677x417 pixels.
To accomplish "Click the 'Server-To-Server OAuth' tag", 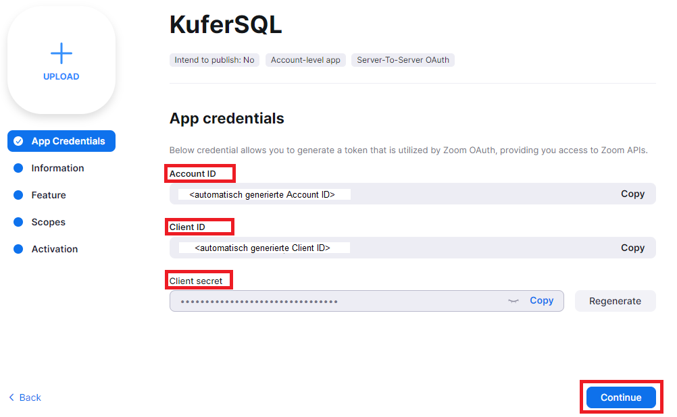I will pos(403,60).
